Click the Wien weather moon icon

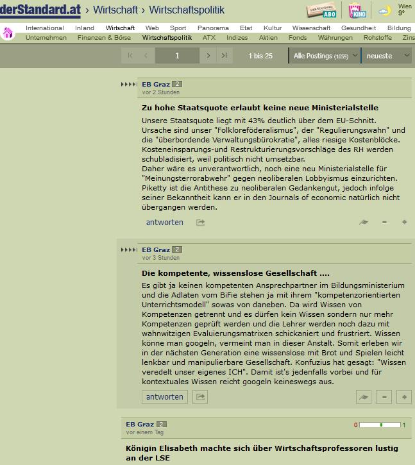[x=385, y=12]
